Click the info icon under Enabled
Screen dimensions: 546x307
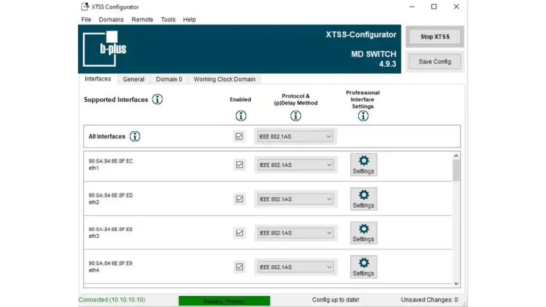pos(240,116)
